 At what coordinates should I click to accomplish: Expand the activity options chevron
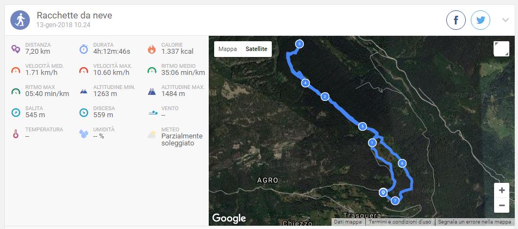coord(505,20)
